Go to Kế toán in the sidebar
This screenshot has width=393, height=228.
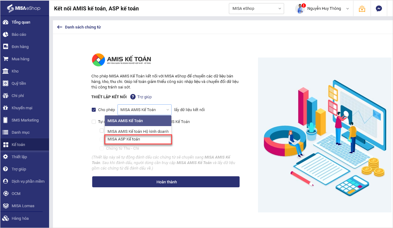[x=18, y=144]
